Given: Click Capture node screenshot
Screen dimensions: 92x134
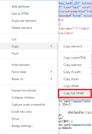Looking at the screenshot, I should pyautogui.click(x=28, y=105).
